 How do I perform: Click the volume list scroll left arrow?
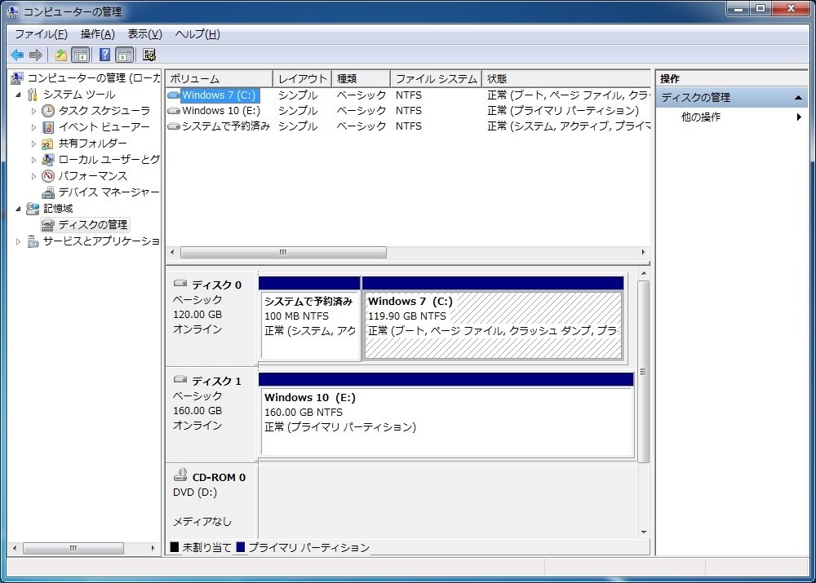172,252
